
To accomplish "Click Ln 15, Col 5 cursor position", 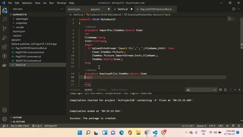I will click(x=188, y=126).
